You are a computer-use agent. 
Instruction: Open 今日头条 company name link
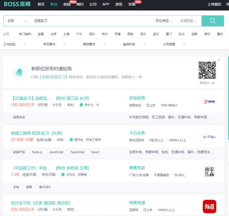point(137,133)
